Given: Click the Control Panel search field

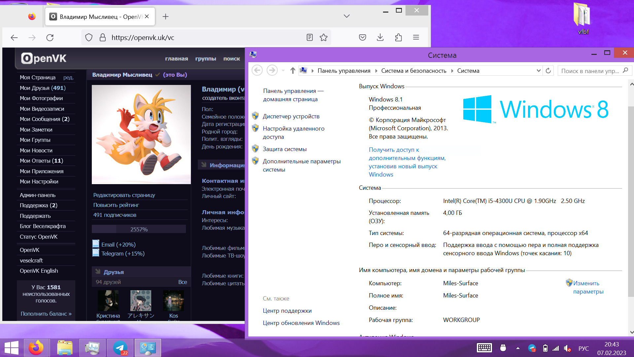Looking at the screenshot, I should pyautogui.click(x=590, y=71).
